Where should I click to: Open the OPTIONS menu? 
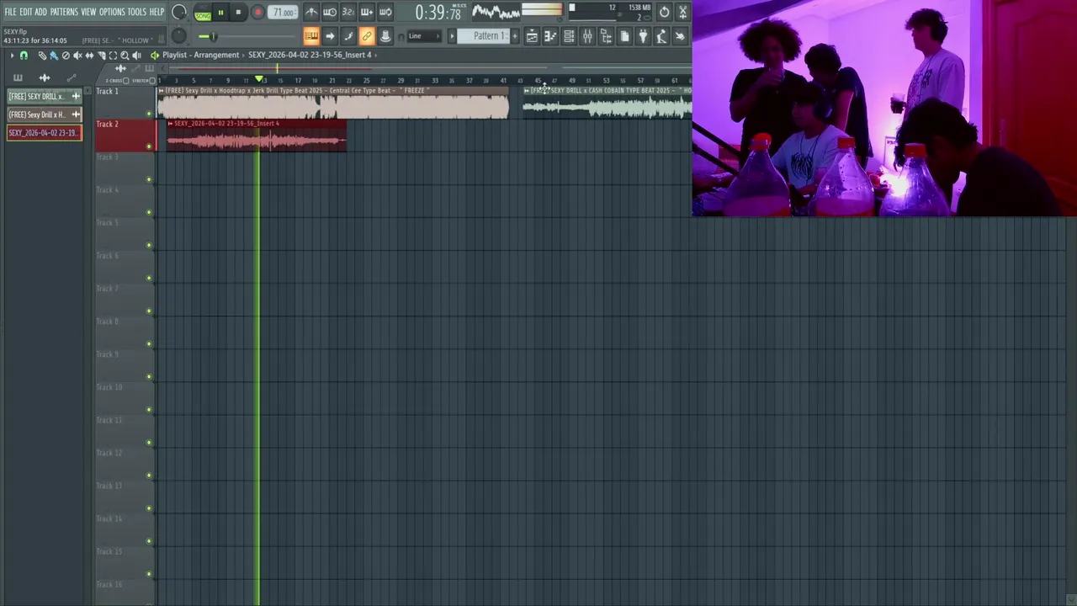(112, 12)
